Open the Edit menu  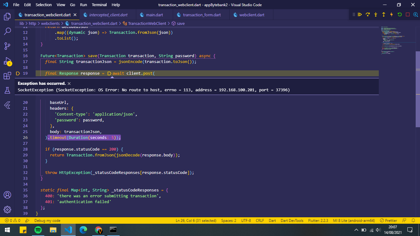(x=27, y=5)
